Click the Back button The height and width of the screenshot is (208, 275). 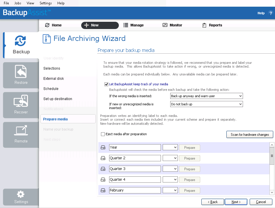pyautogui.click(x=212, y=202)
